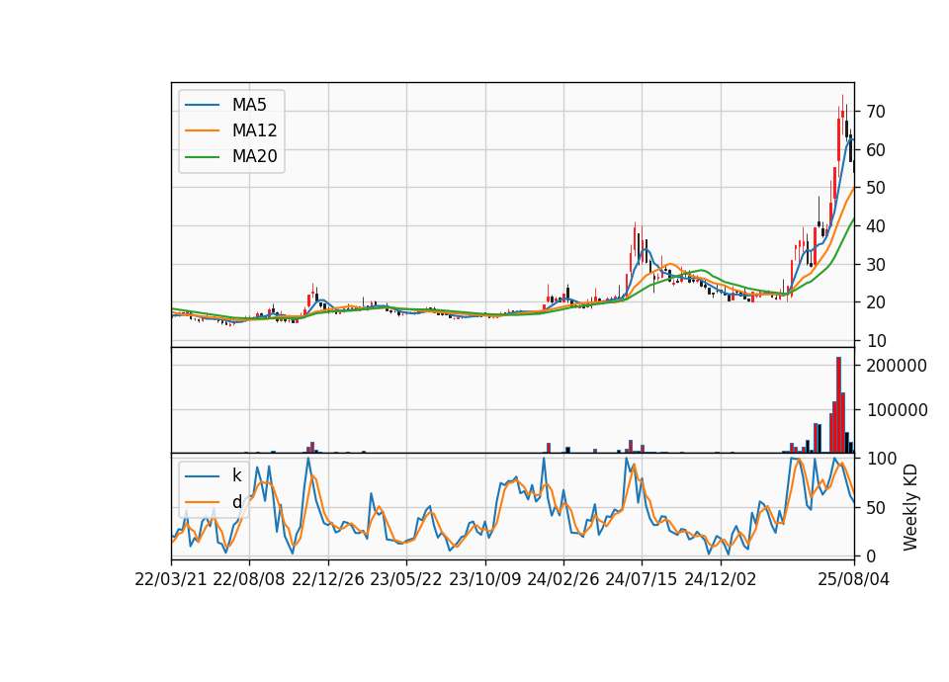949x682 pixels.
Task: Click the tallest red volume bar
Action: [x=839, y=405]
